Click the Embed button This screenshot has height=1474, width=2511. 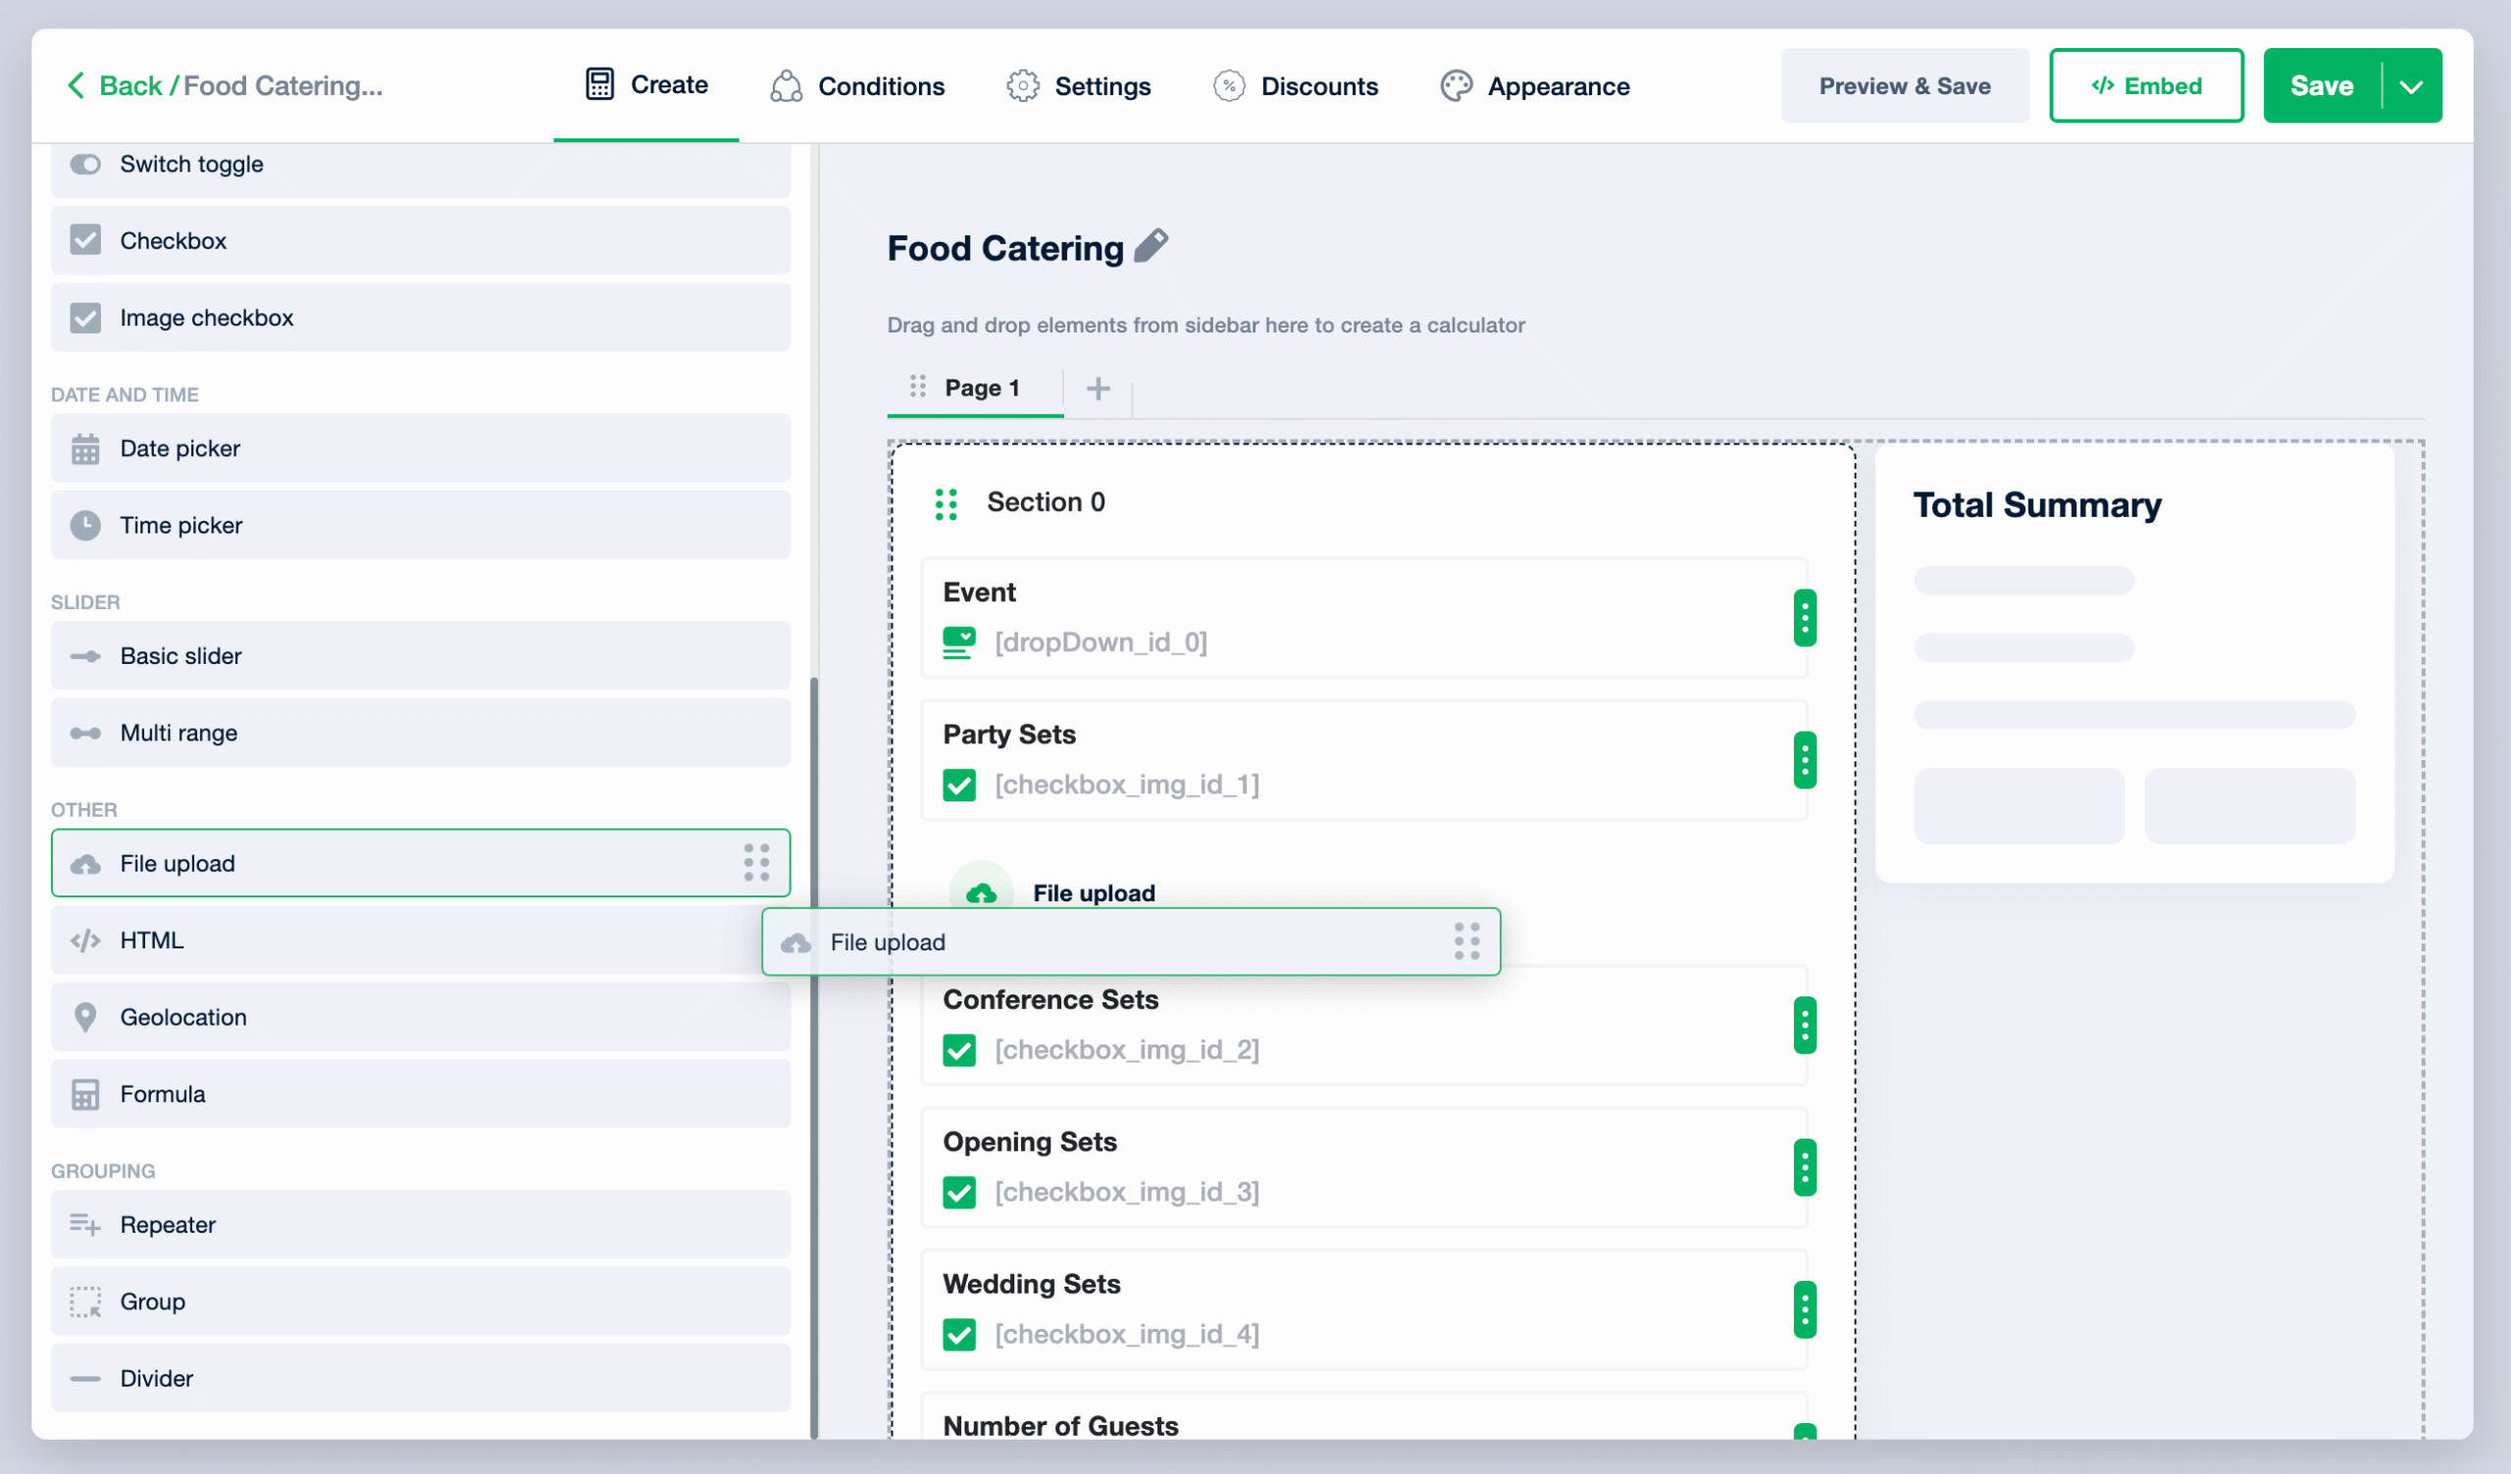click(2146, 86)
